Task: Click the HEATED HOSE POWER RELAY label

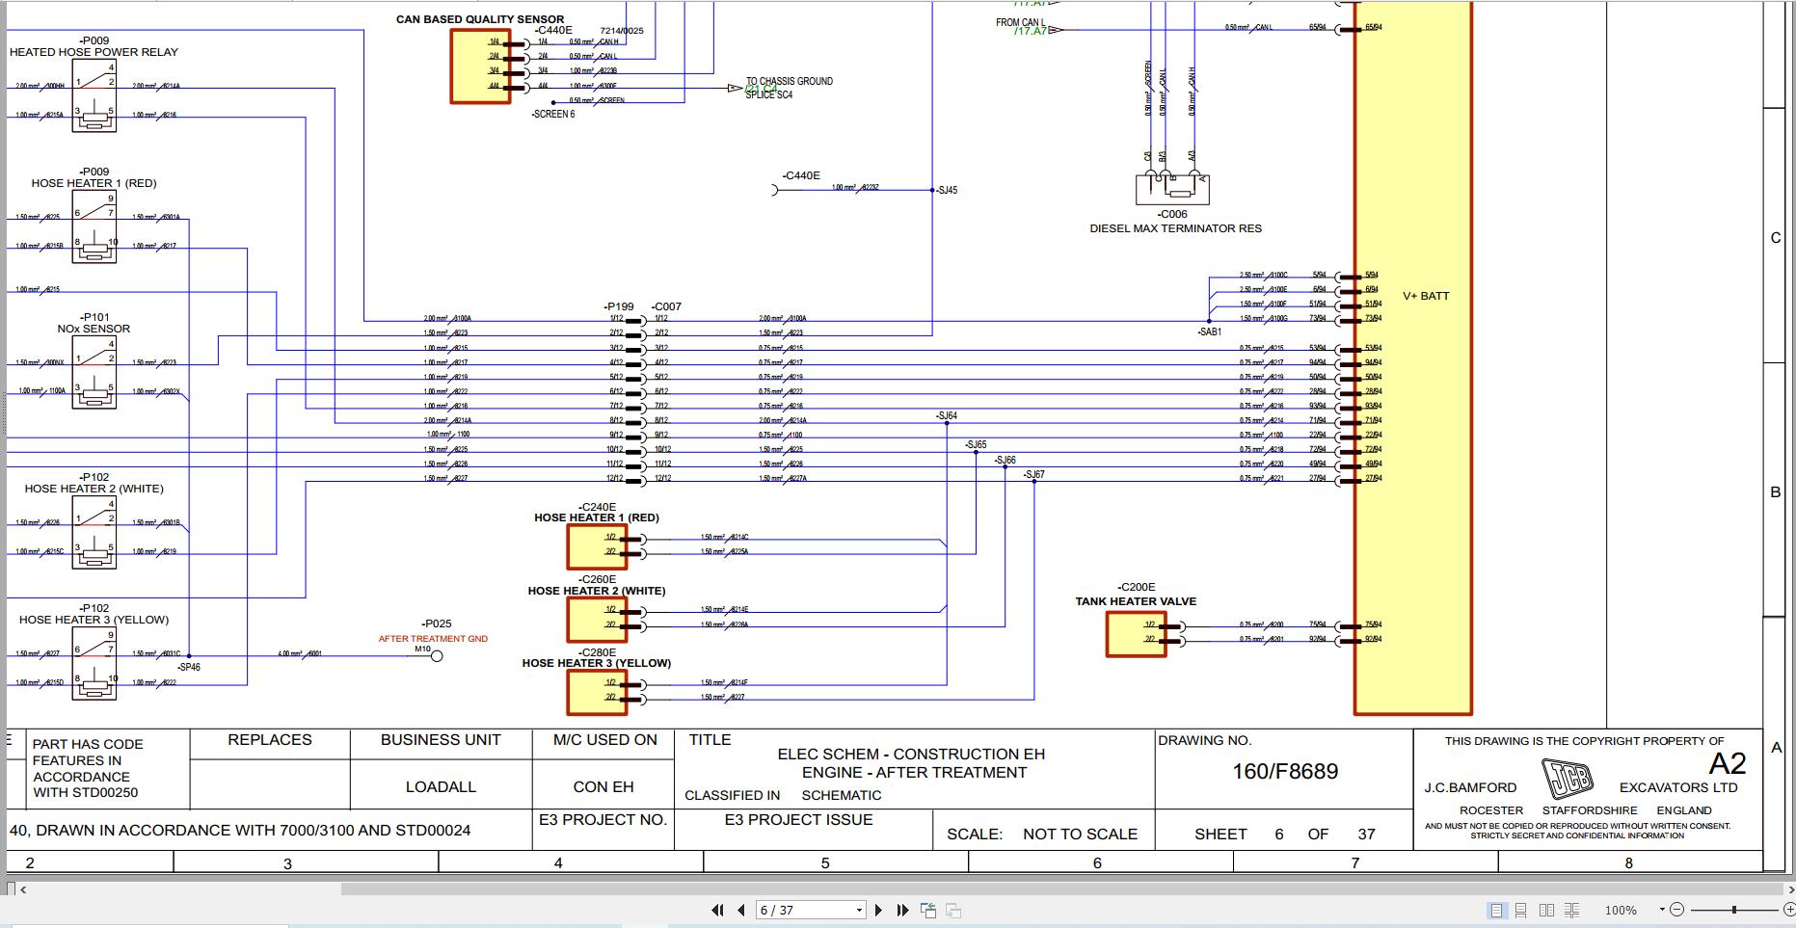Action: tap(94, 52)
